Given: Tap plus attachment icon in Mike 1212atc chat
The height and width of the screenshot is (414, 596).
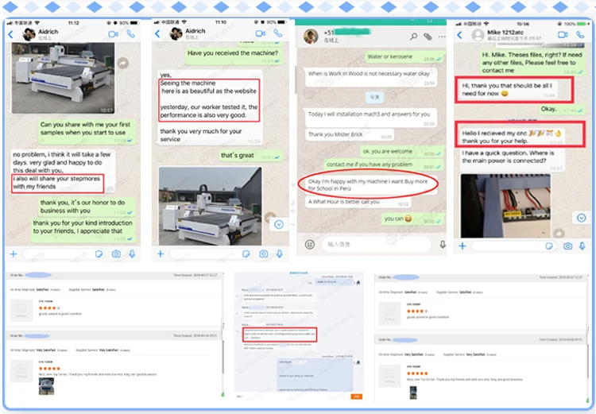Looking at the screenshot, I should tap(462, 246).
